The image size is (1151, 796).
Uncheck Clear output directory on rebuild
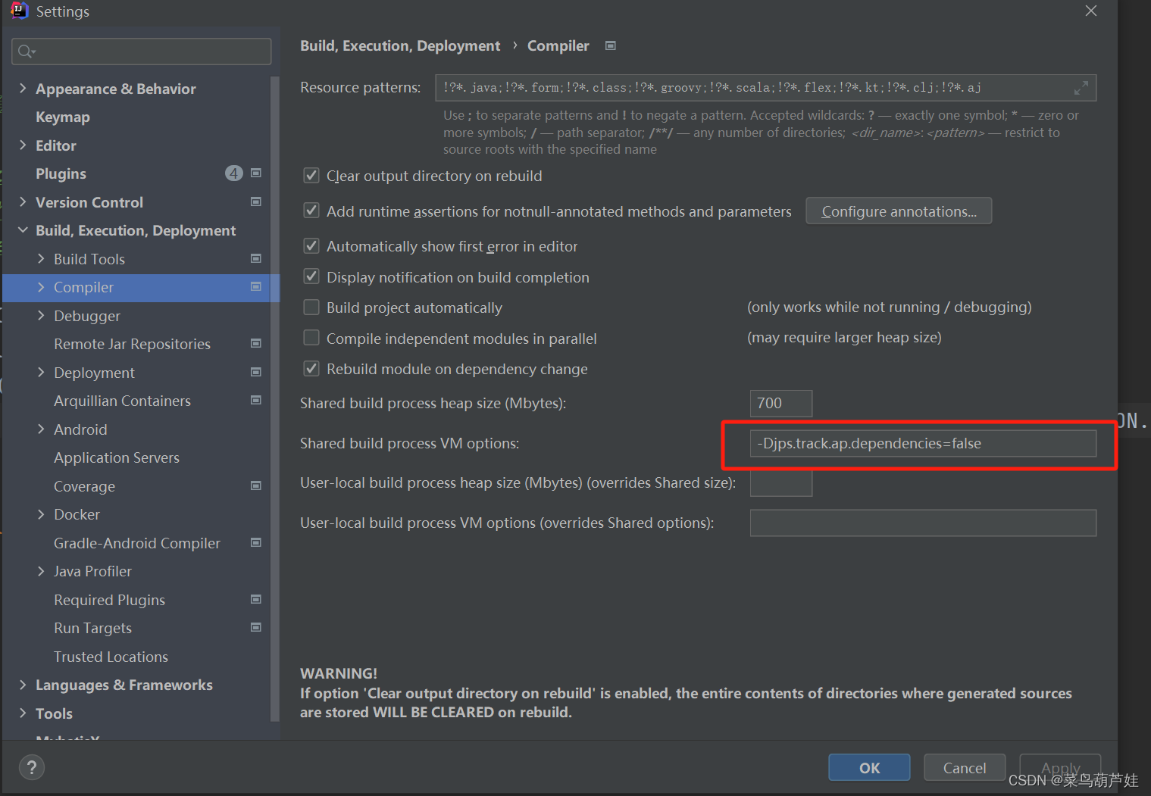(311, 175)
